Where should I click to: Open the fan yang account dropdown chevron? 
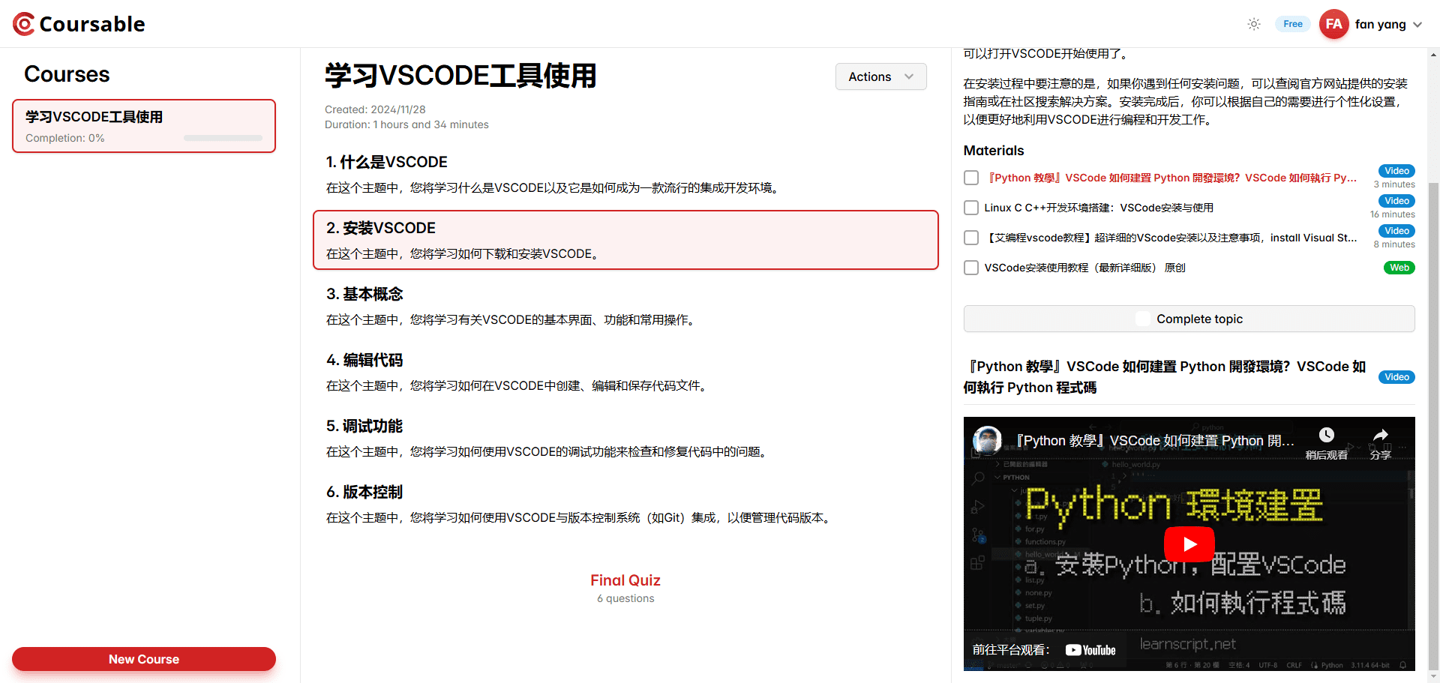pyautogui.click(x=1417, y=25)
